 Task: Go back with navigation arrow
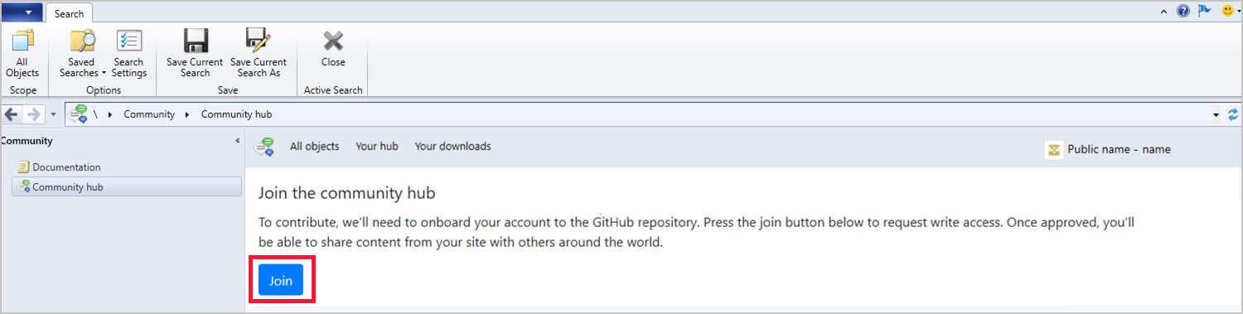pyautogui.click(x=12, y=114)
